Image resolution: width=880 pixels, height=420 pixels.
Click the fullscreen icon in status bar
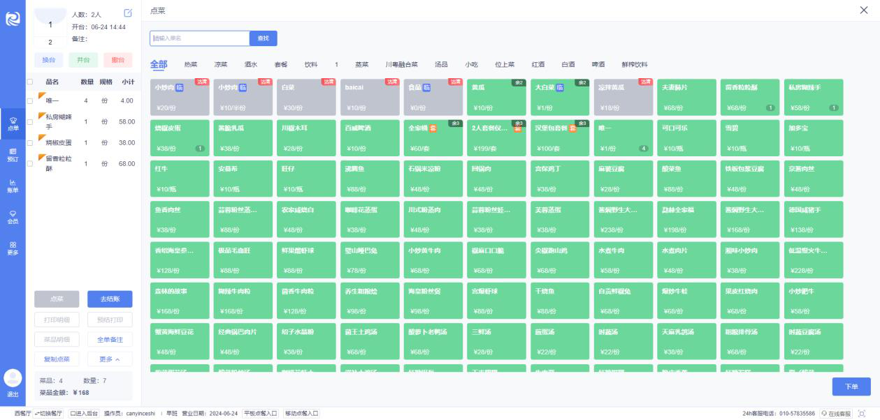point(861,414)
